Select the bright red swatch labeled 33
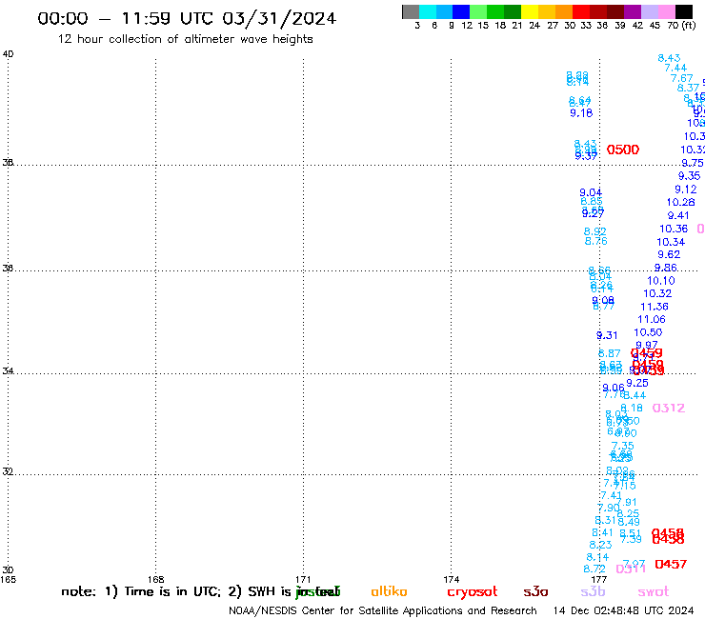705x619 pixels. tap(581, 11)
